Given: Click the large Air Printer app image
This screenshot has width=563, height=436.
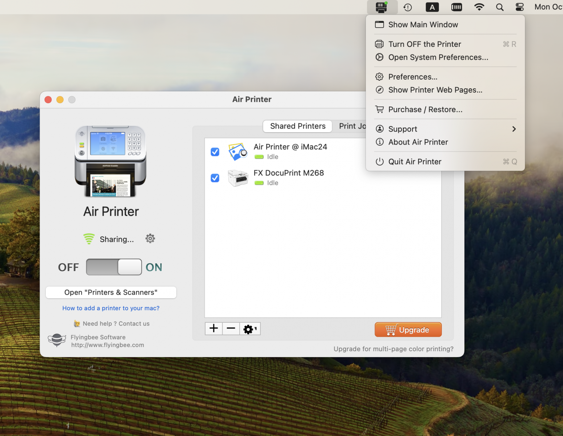Looking at the screenshot, I should [111, 161].
